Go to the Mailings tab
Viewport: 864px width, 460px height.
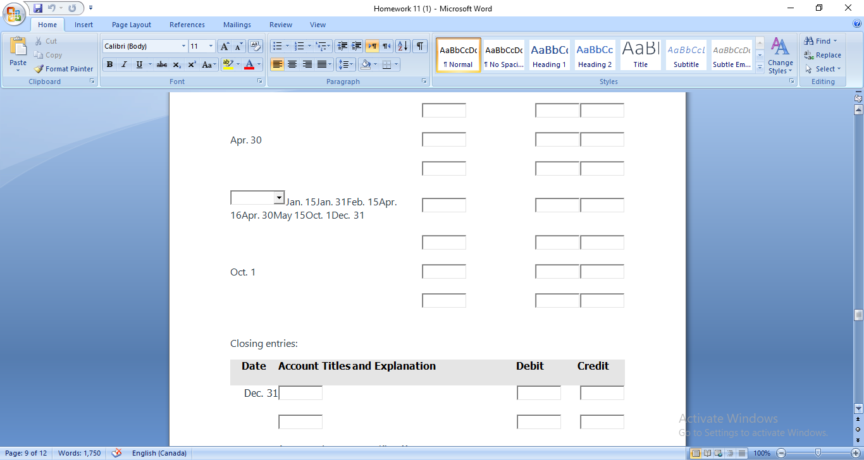click(237, 25)
